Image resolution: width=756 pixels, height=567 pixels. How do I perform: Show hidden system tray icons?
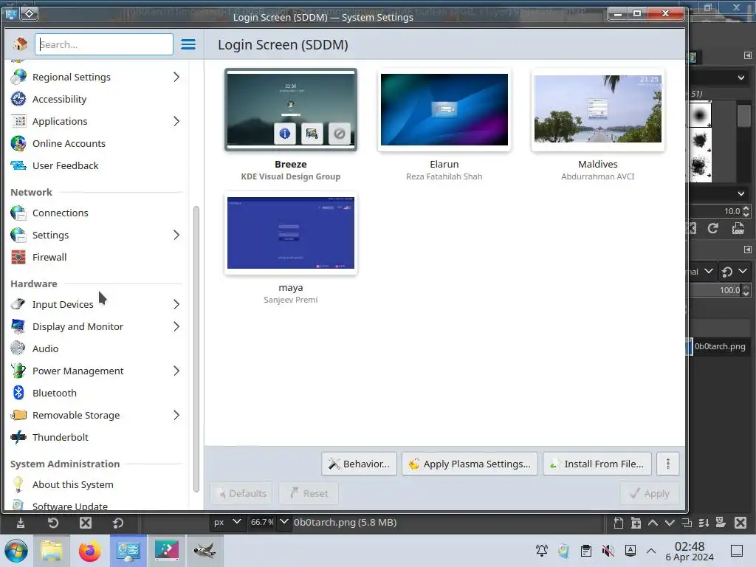pyautogui.click(x=651, y=551)
